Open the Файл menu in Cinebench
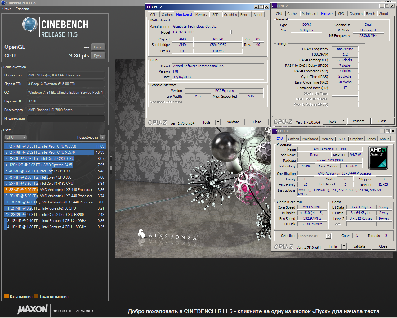The image size is (397, 318). (7, 9)
